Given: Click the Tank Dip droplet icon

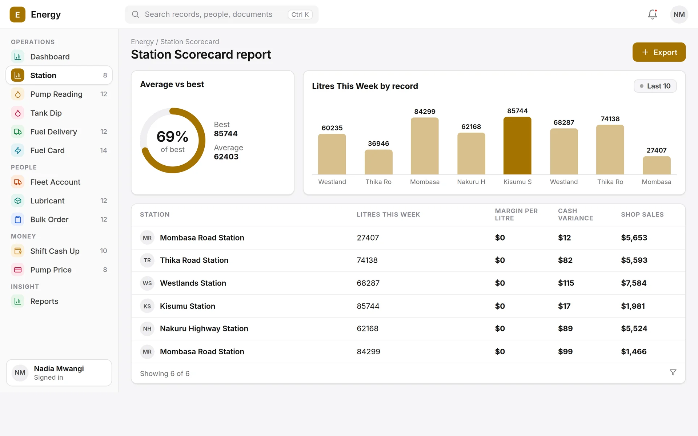Looking at the screenshot, I should [x=18, y=113].
